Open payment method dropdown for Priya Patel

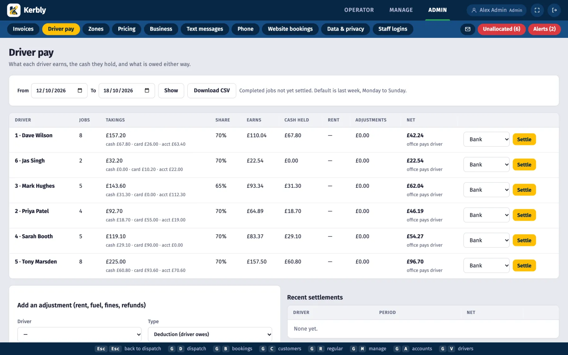tap(486, 215)
